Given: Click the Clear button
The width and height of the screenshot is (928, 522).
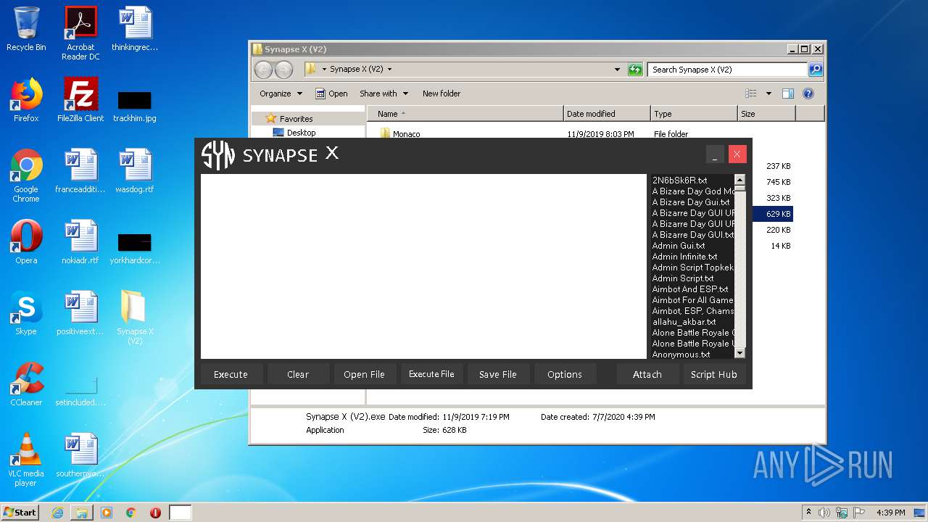Looking at the screenshot, I should tap(298, 374).
